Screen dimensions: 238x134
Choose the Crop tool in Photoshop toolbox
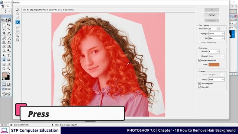[4, 33]
